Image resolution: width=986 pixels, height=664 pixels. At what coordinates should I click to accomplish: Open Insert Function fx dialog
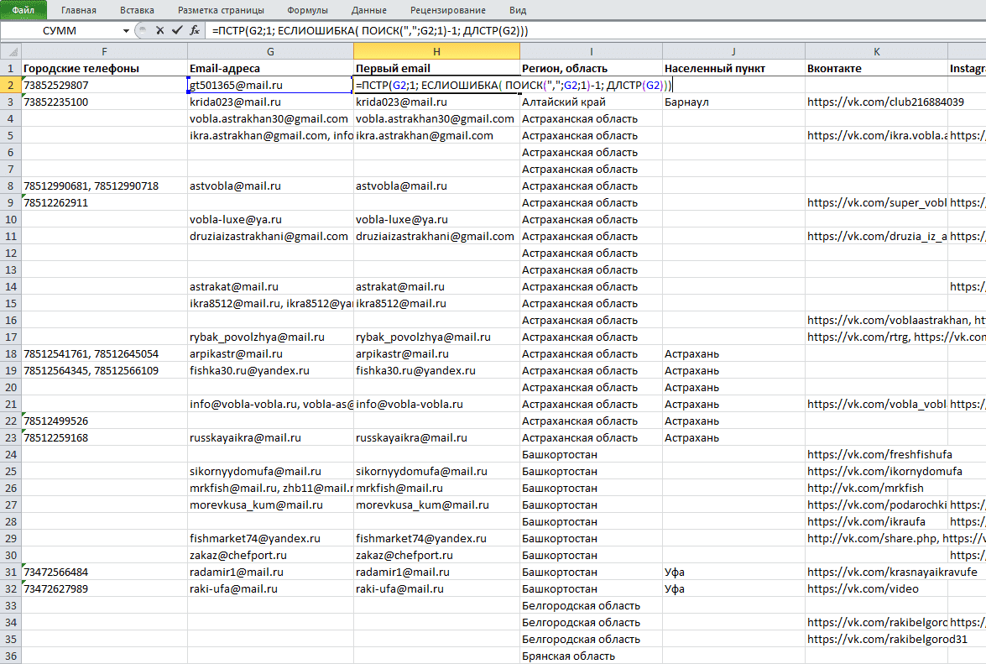click(x=195, y=30)
